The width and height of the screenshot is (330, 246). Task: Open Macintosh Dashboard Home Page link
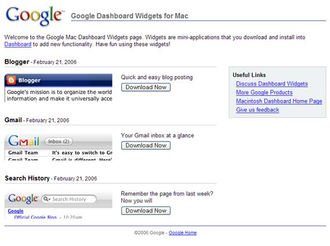click(279, 101)
